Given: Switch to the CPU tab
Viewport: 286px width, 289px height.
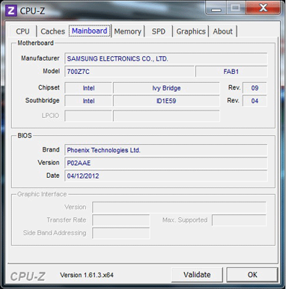Looking at the screenshot, I should click(x=22, y=31).
